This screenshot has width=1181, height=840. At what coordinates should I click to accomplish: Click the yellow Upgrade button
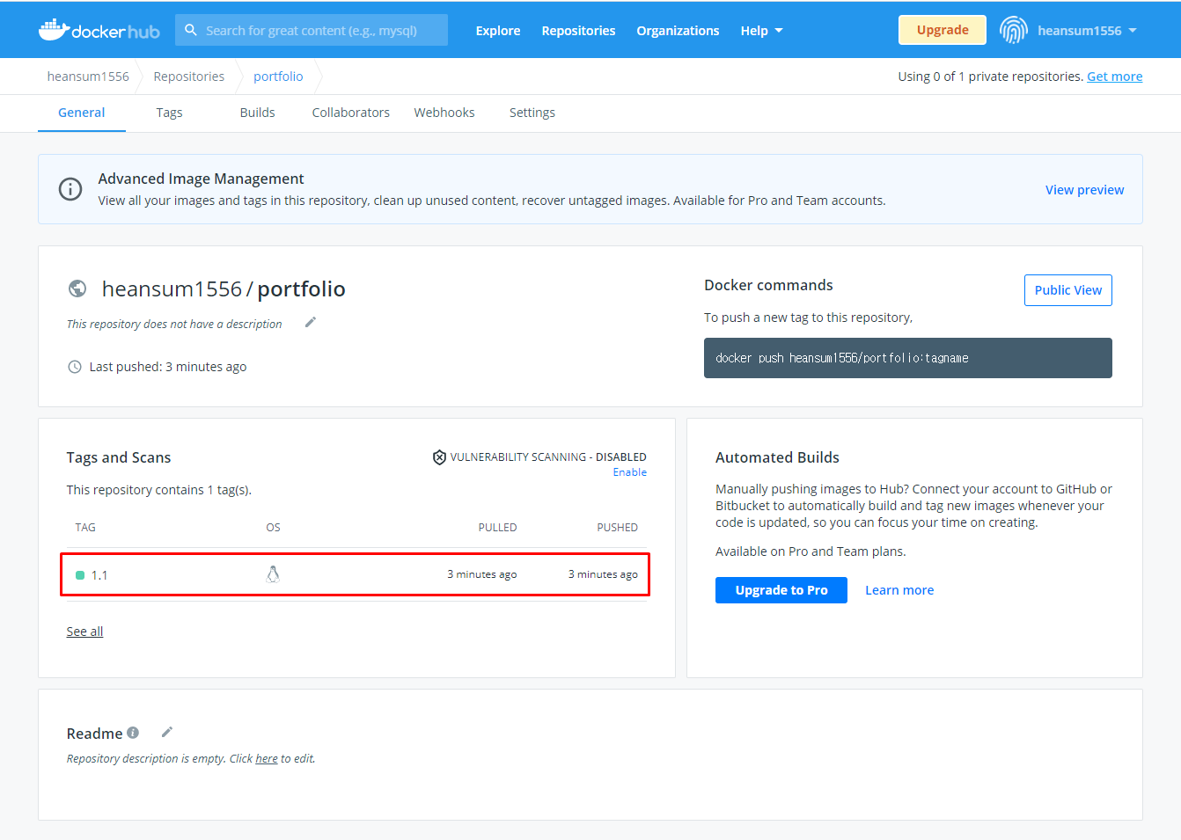click(x=943, y=30)
